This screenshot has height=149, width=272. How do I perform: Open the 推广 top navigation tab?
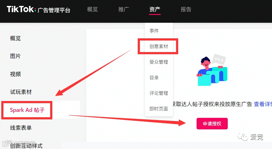[123, 9]
